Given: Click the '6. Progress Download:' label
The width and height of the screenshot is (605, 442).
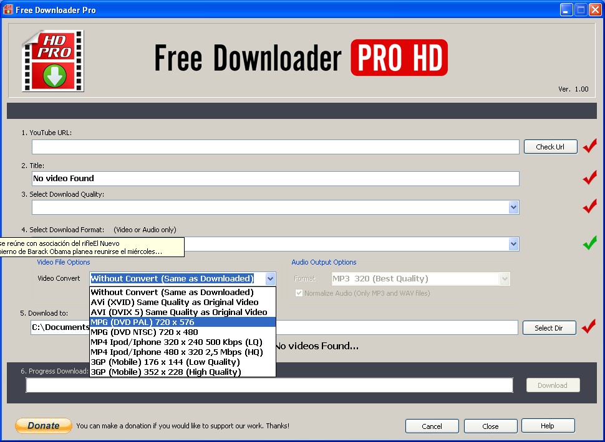Looking at the screenshot, I should click(x=54, y=371).
